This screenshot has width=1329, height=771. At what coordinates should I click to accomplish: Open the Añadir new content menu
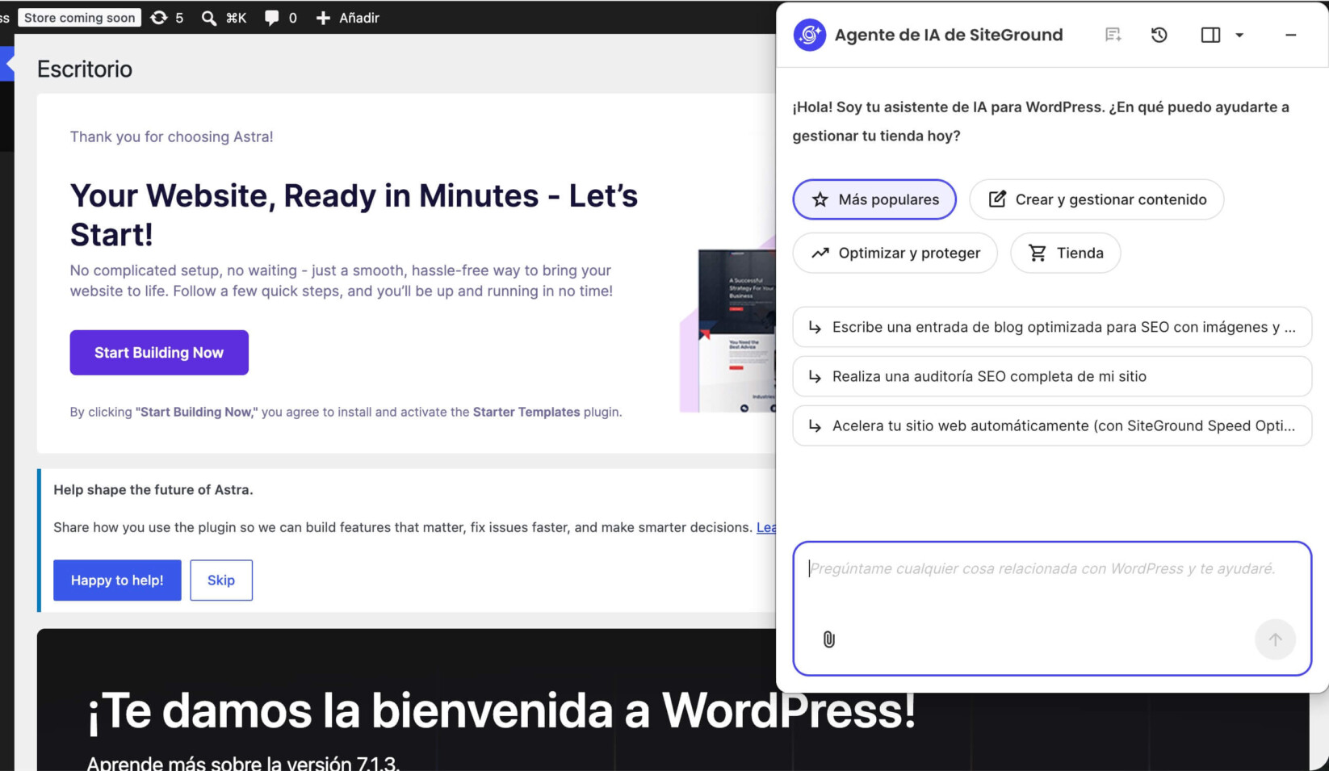point(347,18)
